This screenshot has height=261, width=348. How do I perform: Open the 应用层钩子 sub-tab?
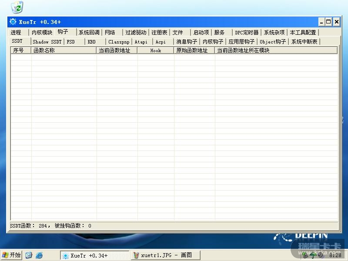coord(242,42)
